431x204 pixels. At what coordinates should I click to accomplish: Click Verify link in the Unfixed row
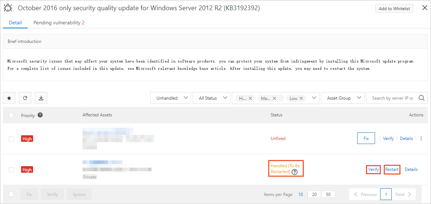pyautogui.click(x=388, y=139)
